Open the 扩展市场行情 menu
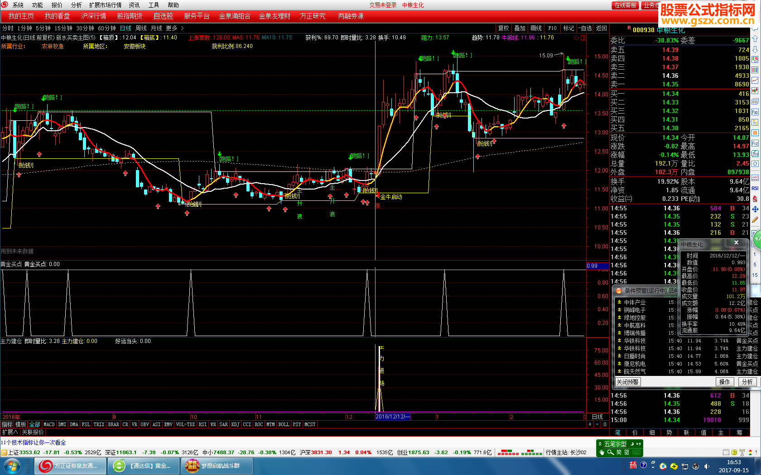This screenshot has width=761, height=475. tap(105, 5)
